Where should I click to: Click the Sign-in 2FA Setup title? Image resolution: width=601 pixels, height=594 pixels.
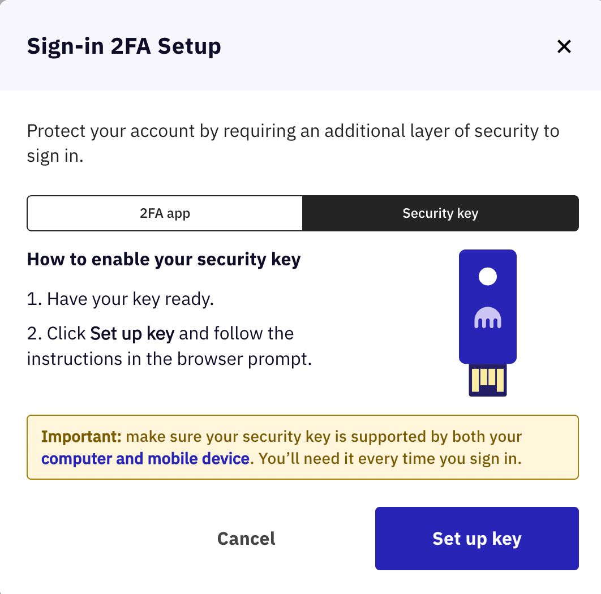coord(124,46)
